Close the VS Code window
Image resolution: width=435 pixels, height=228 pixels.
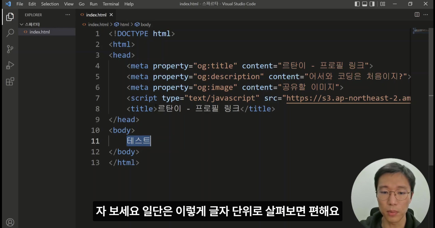[426, 4]
